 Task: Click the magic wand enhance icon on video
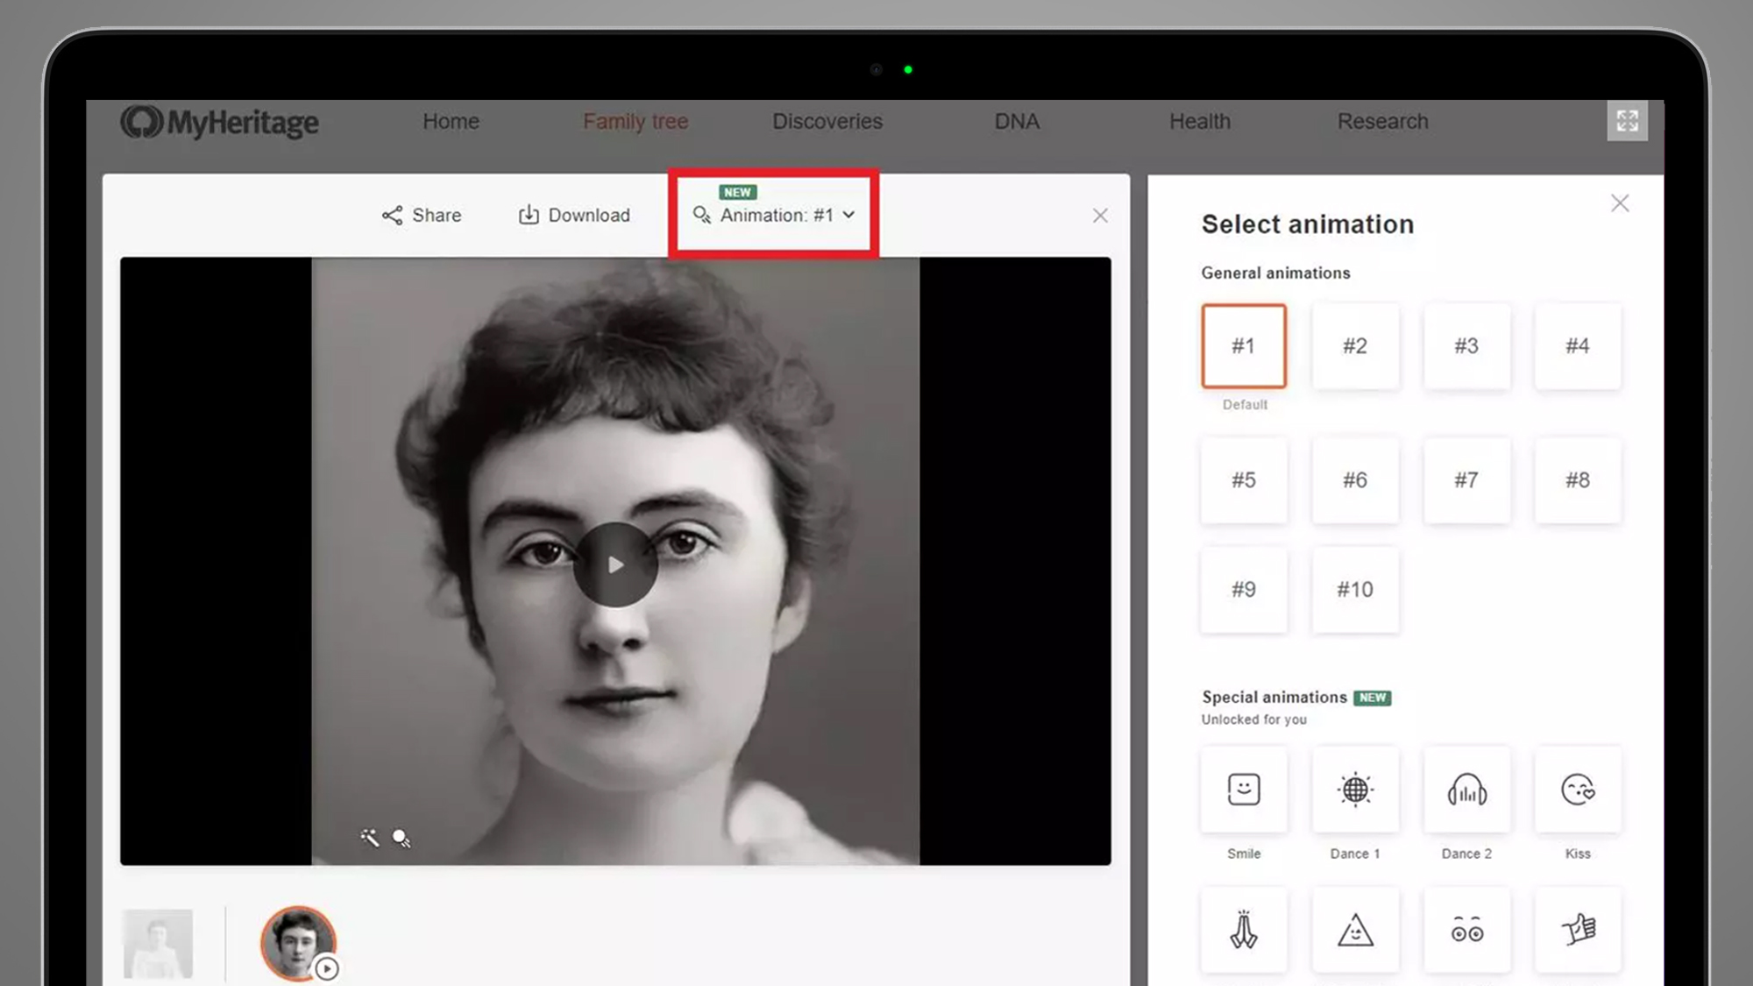(370, 838)
